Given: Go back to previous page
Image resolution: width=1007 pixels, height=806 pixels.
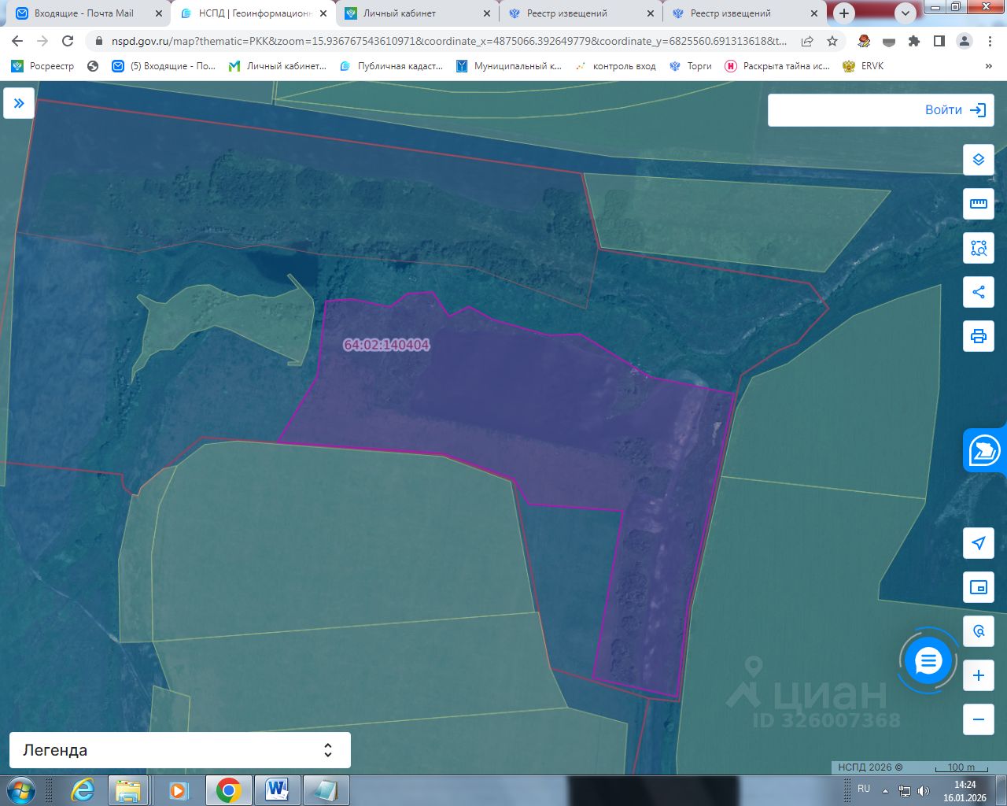Looking at the screenshot, I should pos(17,41).
